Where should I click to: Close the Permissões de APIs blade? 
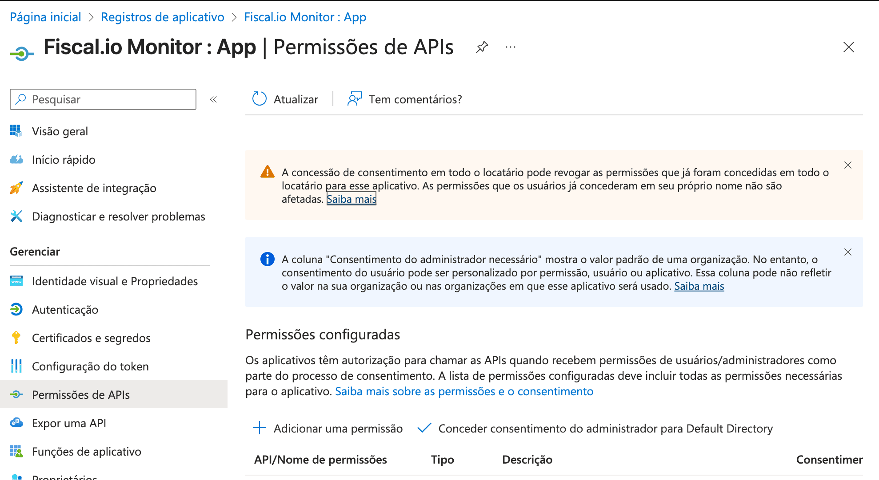coord(848,47)
